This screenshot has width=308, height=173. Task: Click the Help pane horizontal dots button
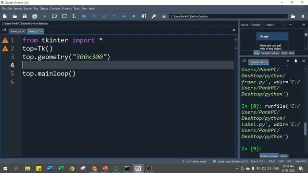point(290,25)
